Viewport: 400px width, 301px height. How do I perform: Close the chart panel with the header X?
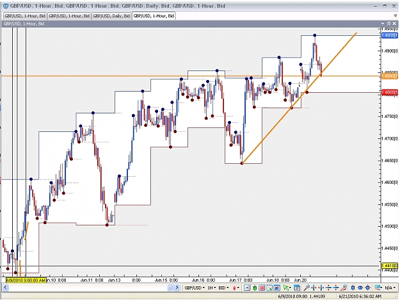click(394, 24)
